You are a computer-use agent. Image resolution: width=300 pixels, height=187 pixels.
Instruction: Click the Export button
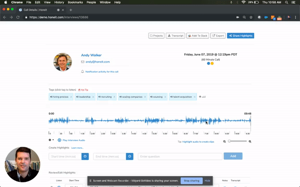point(218,36)
